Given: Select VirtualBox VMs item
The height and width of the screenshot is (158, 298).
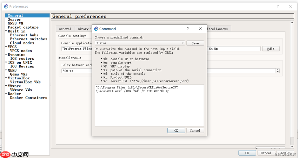Looking at the screenshot, I should (25, 82).
